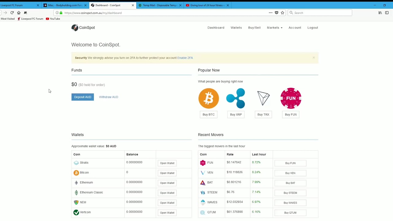This screenshot has height=221, width=393.
Task: Open the Dashboard nav item
Action: click(x=216, y=28)
